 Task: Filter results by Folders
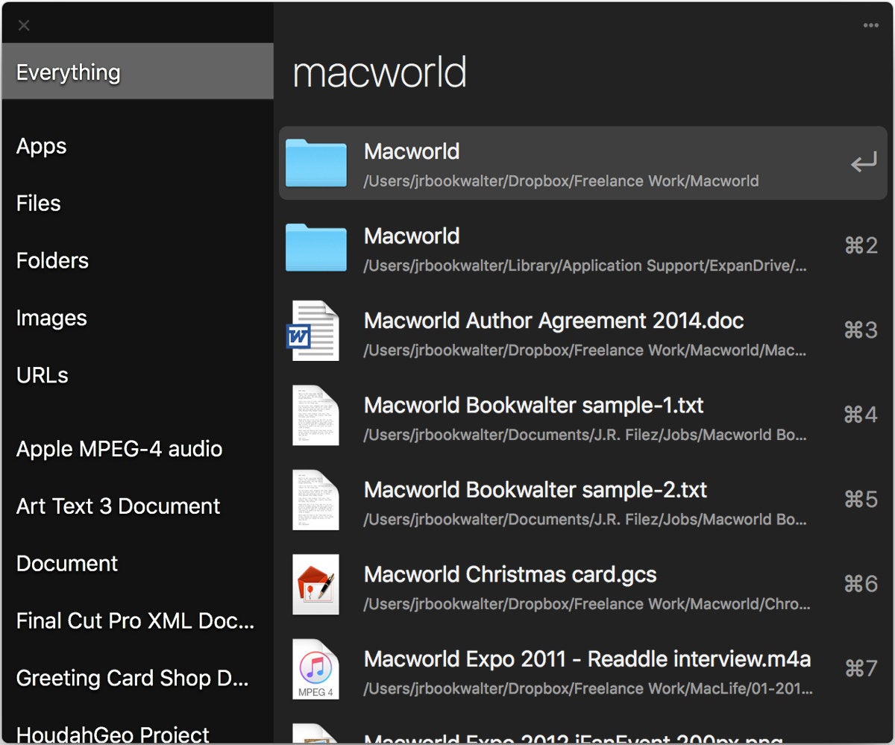pos(52,260)
